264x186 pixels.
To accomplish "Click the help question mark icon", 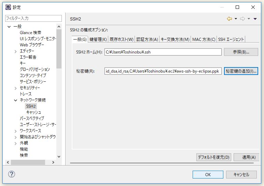I will point(12,174).
